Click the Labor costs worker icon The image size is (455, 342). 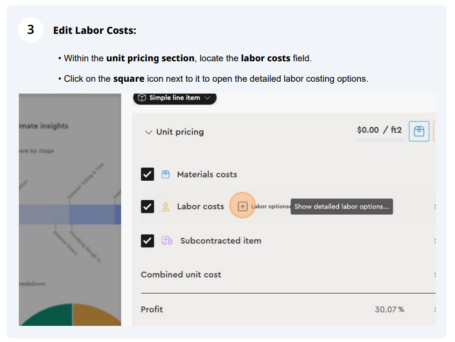[165, 206]
